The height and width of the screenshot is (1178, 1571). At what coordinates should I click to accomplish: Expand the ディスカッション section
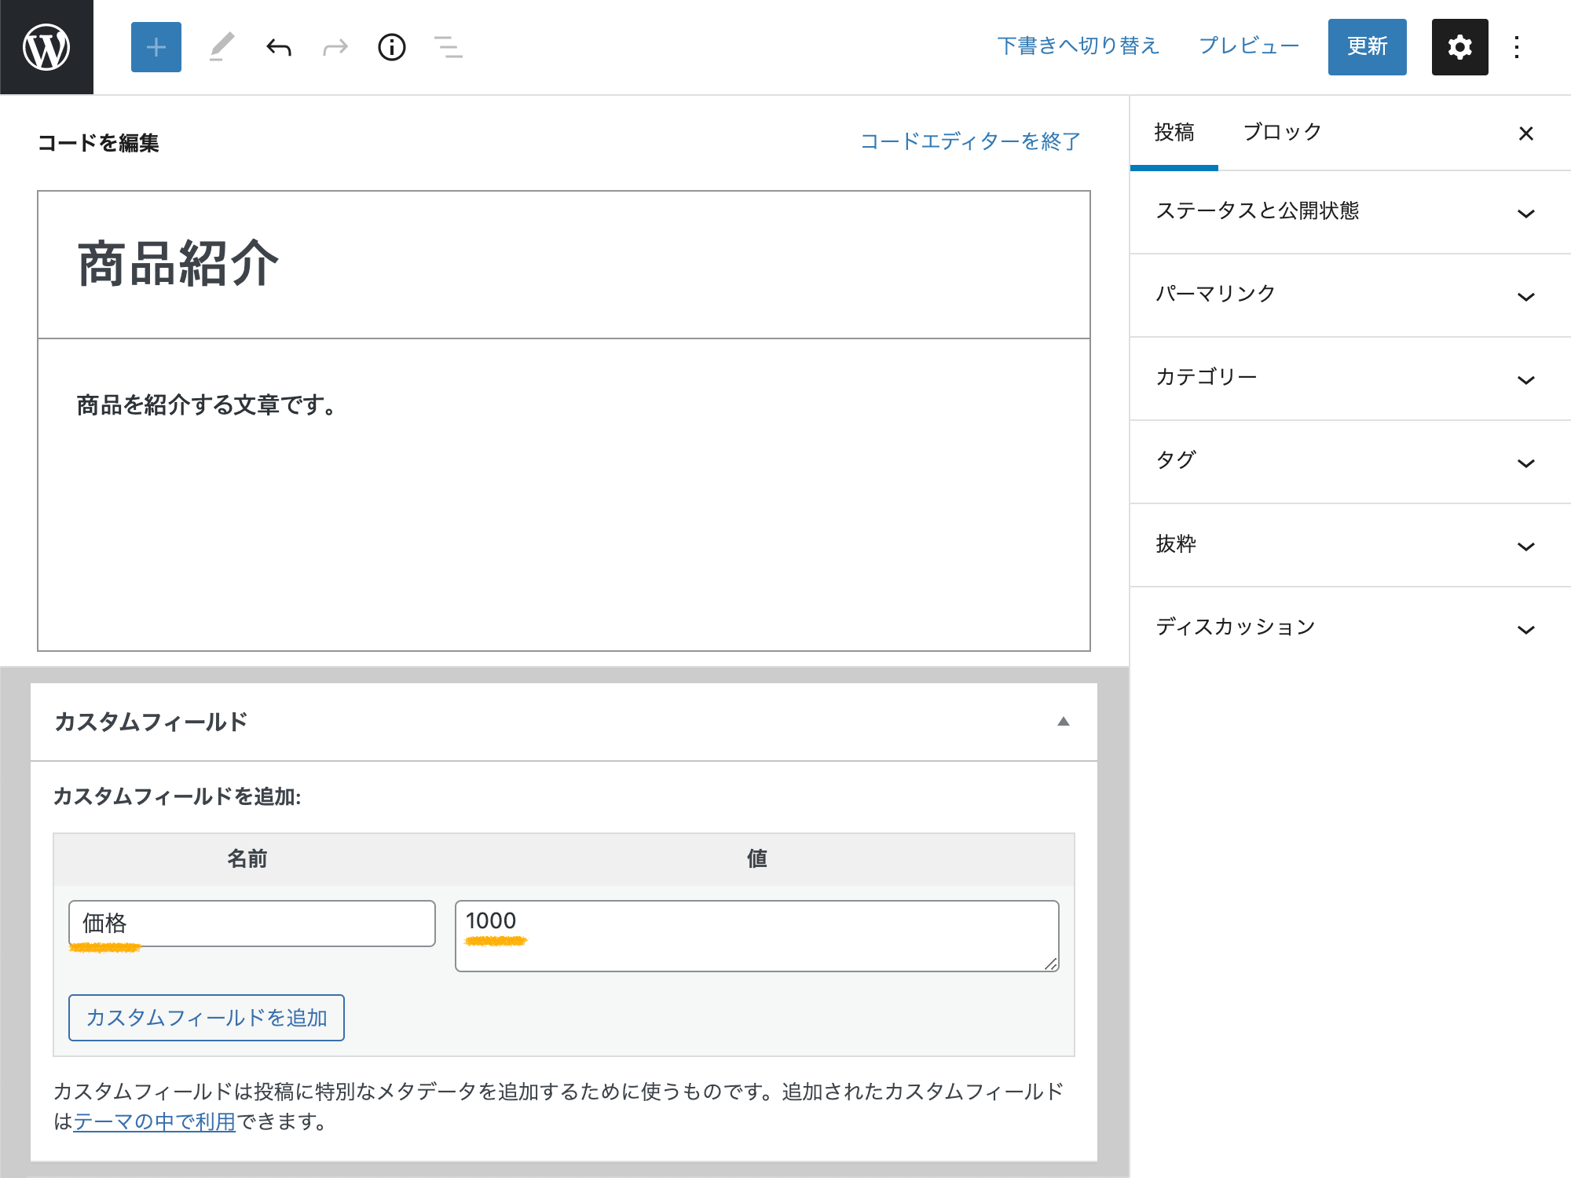1350,628
